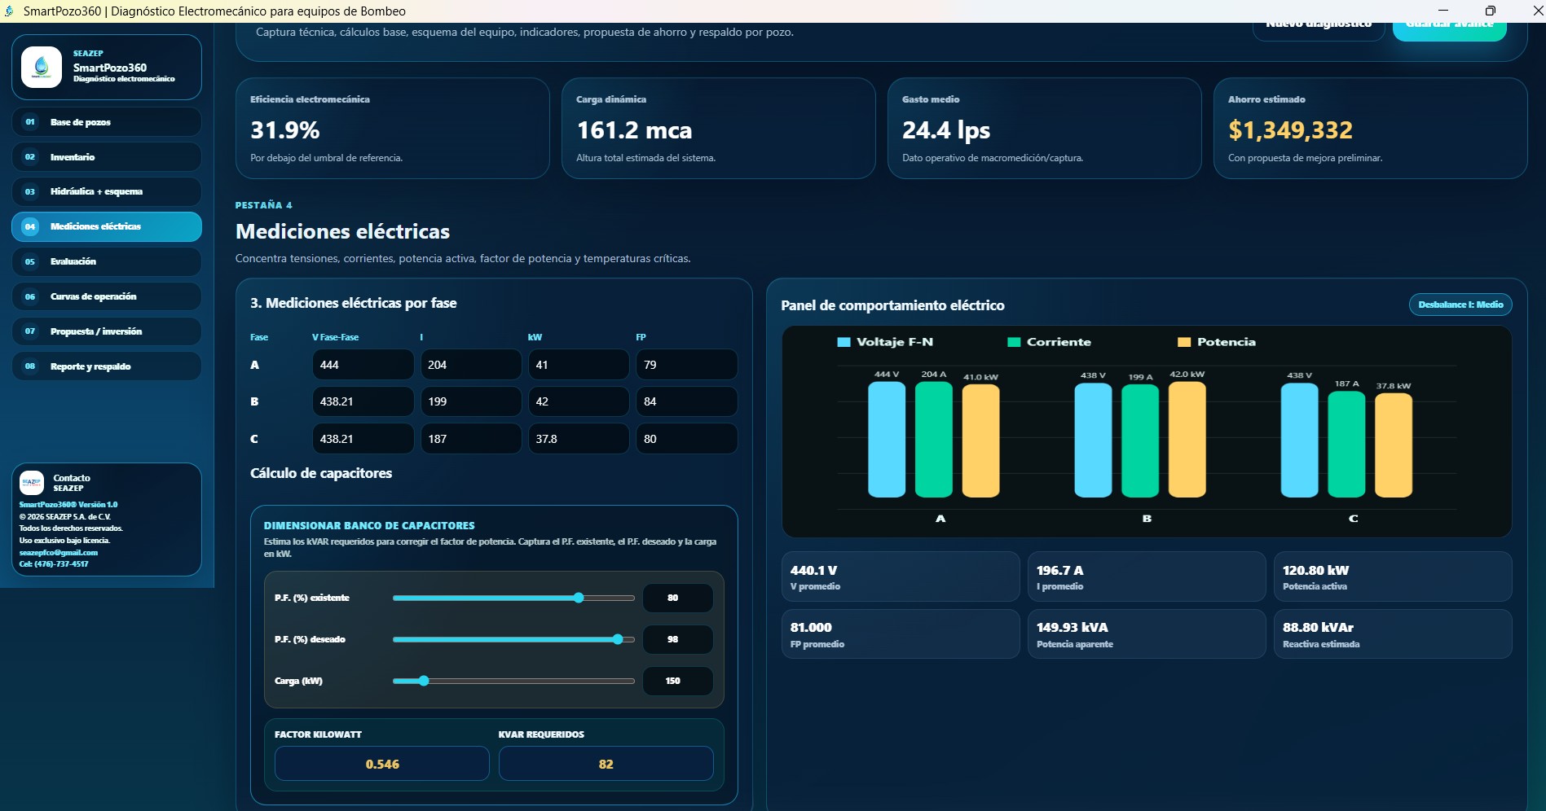Click the 01 badge beside Base de pozos
This screenshot has width=1546, height=811.
pos(30,122)
